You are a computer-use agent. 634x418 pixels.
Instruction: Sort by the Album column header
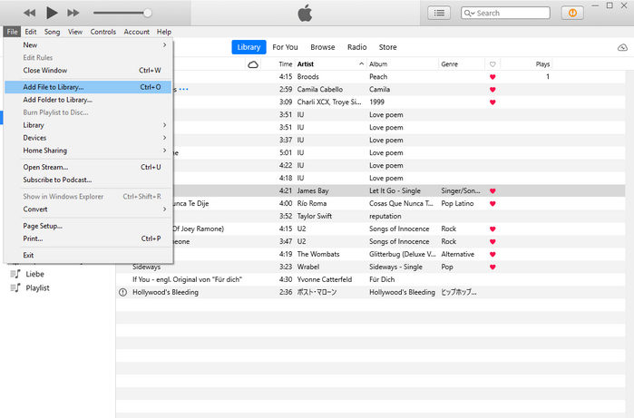pyautogui.click(x=378, y=64)
